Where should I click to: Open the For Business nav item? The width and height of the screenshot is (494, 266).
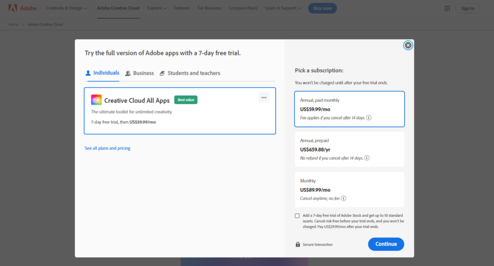(x=209, y=8)
